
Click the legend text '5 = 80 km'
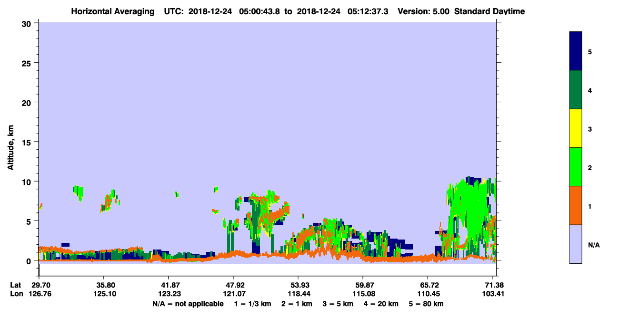427,304
